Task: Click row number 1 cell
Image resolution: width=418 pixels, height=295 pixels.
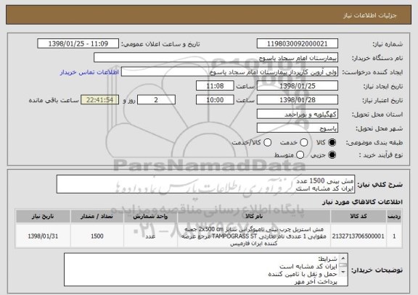Action: tap(394, 236)
